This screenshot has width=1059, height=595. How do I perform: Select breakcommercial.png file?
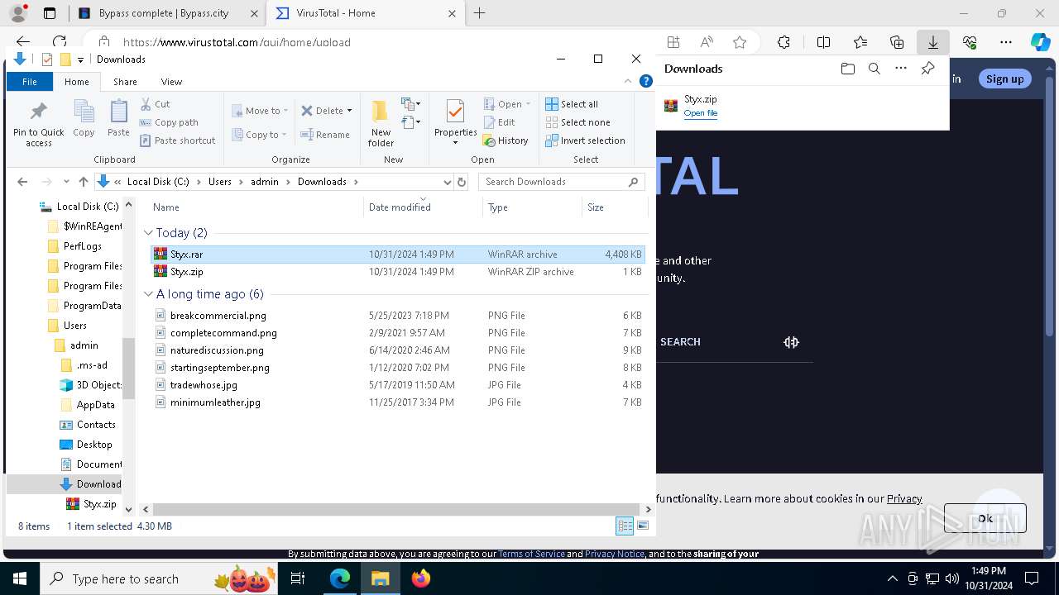coord(218,316)
